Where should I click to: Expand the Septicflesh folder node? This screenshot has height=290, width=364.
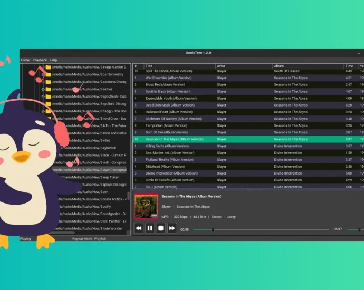[x=43, y=96]
